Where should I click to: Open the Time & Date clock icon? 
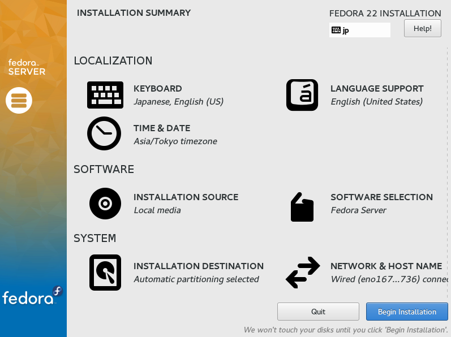(104, 133)
